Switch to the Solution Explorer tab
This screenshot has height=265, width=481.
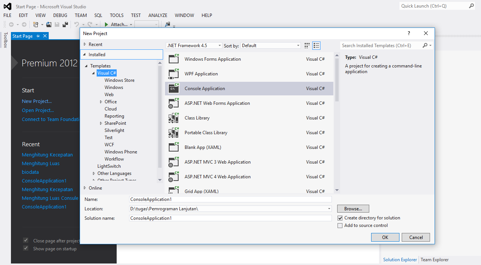click(x=400, y=260)
